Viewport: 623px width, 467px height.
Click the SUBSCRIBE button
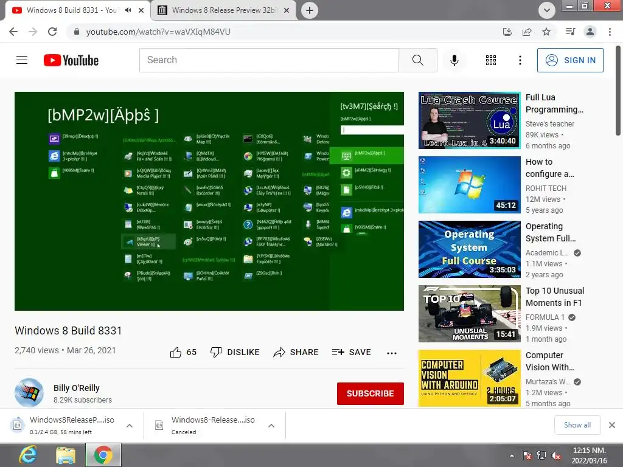[371, 393]
